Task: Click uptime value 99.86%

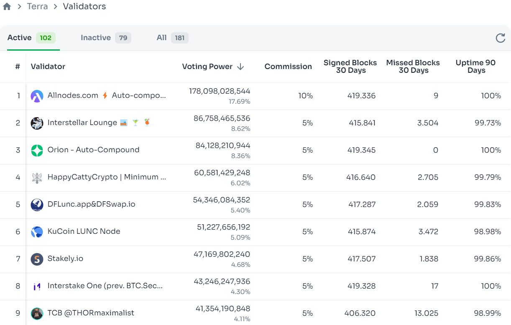Action: [x=488, y=259]
